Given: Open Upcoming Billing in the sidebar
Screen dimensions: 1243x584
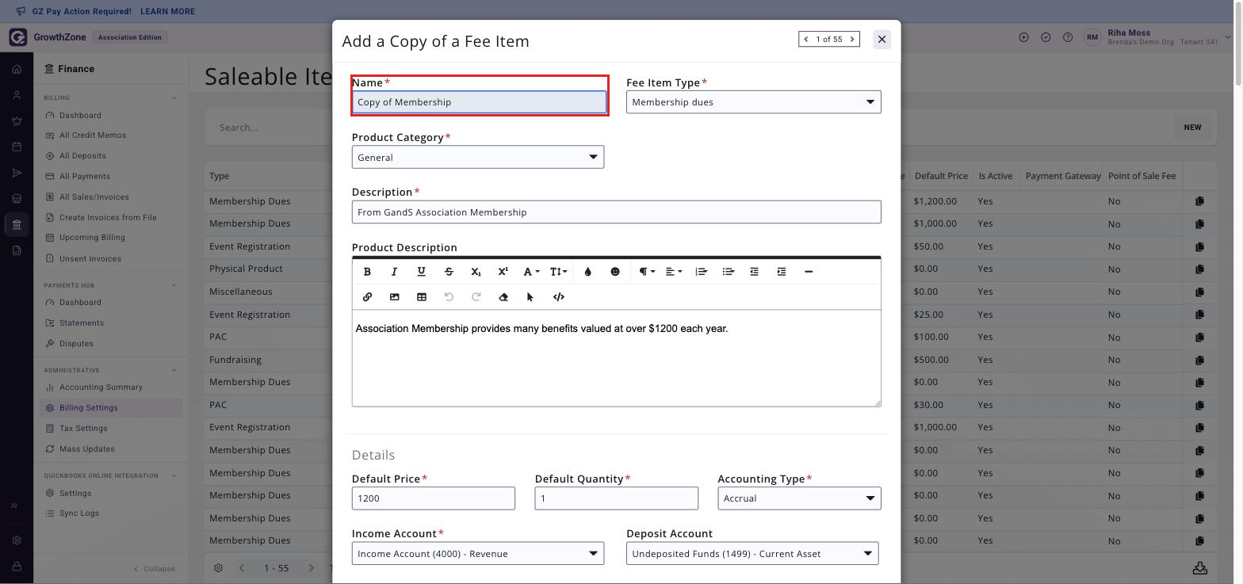Looking at the screenshot, I should [x=92, y=238].
